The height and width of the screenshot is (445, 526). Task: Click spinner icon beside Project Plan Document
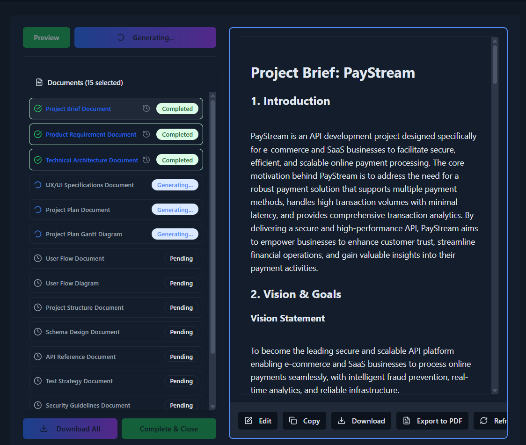point(38,210)
